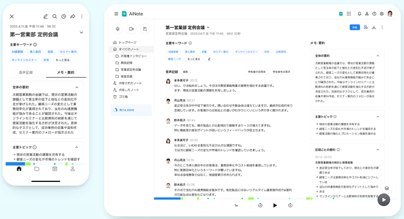Viewport: 404px width, 219px height.
Task: Close the note in the phone view
Action: coord(12,16)
